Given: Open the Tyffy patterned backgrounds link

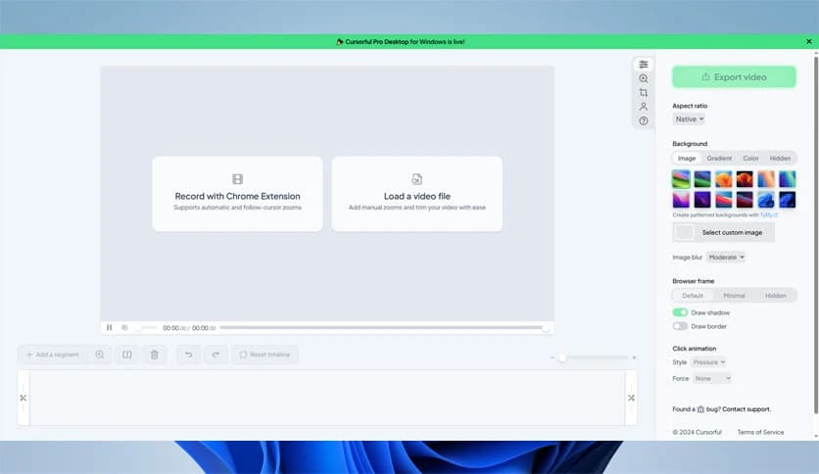Looking at the screenshot, I should pos(768,215).
